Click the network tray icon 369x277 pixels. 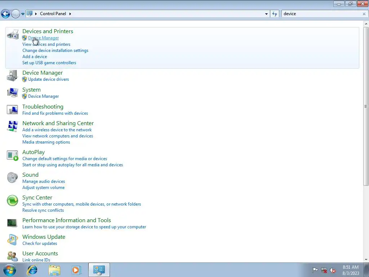pos(324,270)
